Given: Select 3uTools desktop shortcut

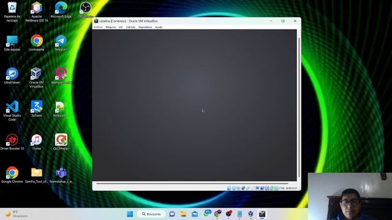Looking at the screenshot, I should point(37,109).
